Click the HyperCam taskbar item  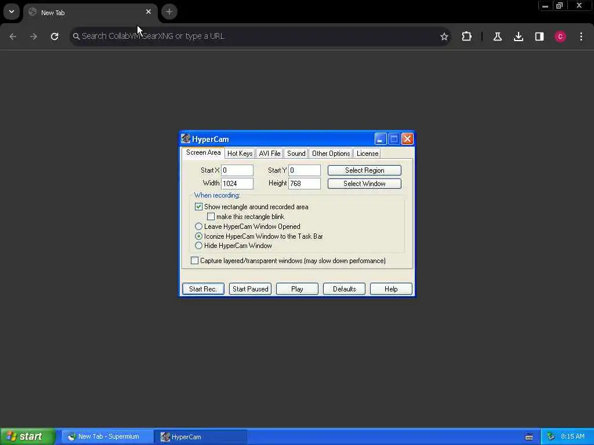201,437
